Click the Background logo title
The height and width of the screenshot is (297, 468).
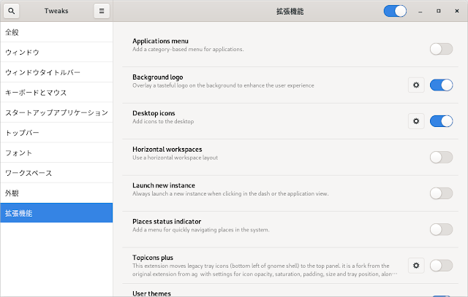coord(158,77)
